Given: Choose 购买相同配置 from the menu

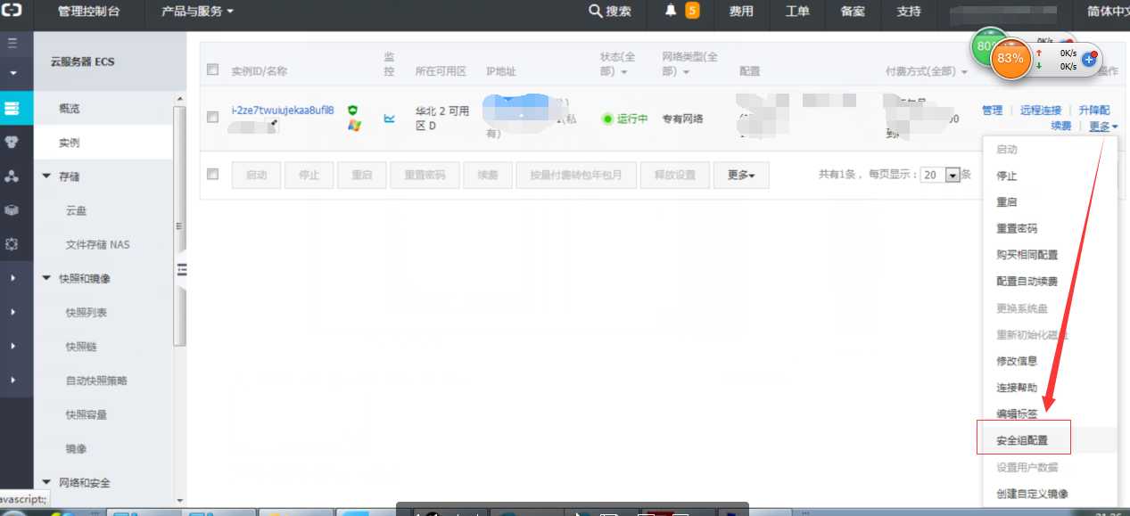Looking at the screenshot, I should [x=1027, y=255].
